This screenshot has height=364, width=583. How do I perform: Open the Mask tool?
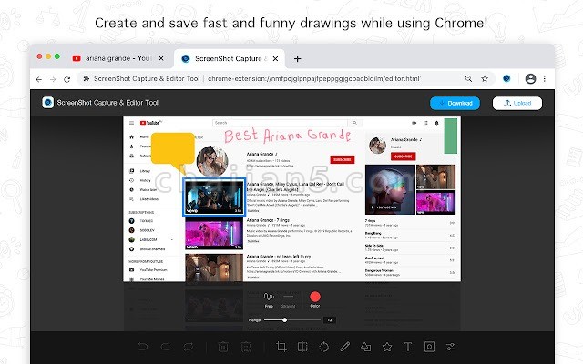coord(428,347)
